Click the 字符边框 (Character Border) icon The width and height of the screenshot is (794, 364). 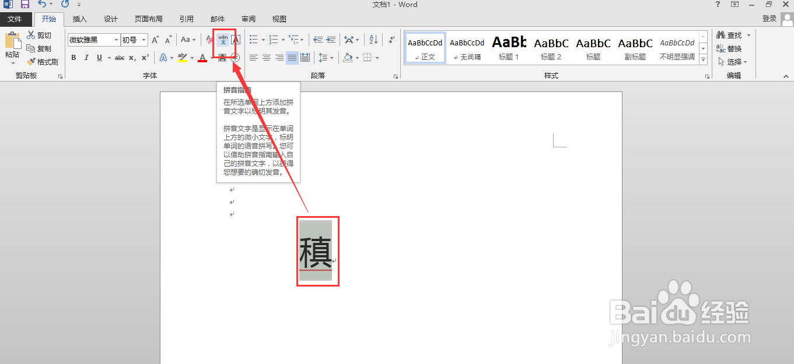point(236,40)
